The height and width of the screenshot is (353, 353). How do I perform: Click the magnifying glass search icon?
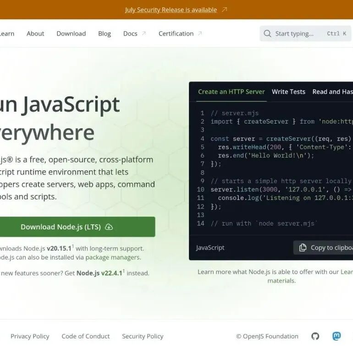[x=267, y=33]
